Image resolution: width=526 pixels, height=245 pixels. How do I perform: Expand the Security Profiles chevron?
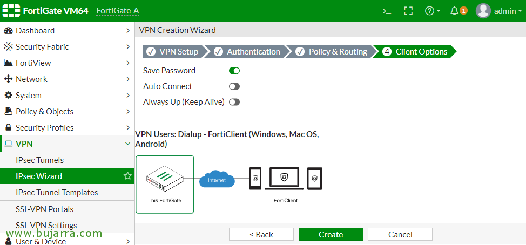point(128,128)
